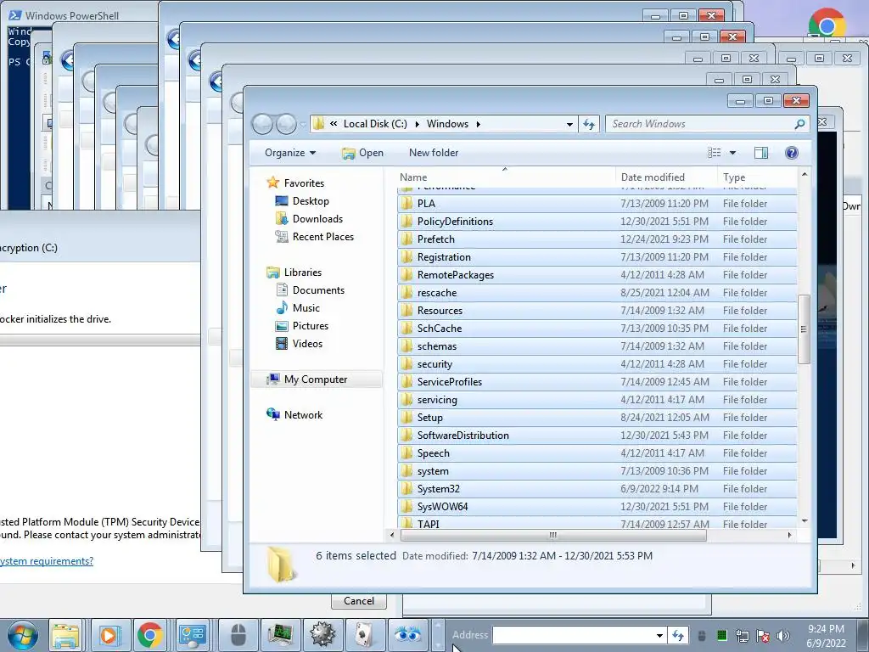The height and width of the screenshot is (652, 869).
Task: Select Music library
Action: point(306,308)
